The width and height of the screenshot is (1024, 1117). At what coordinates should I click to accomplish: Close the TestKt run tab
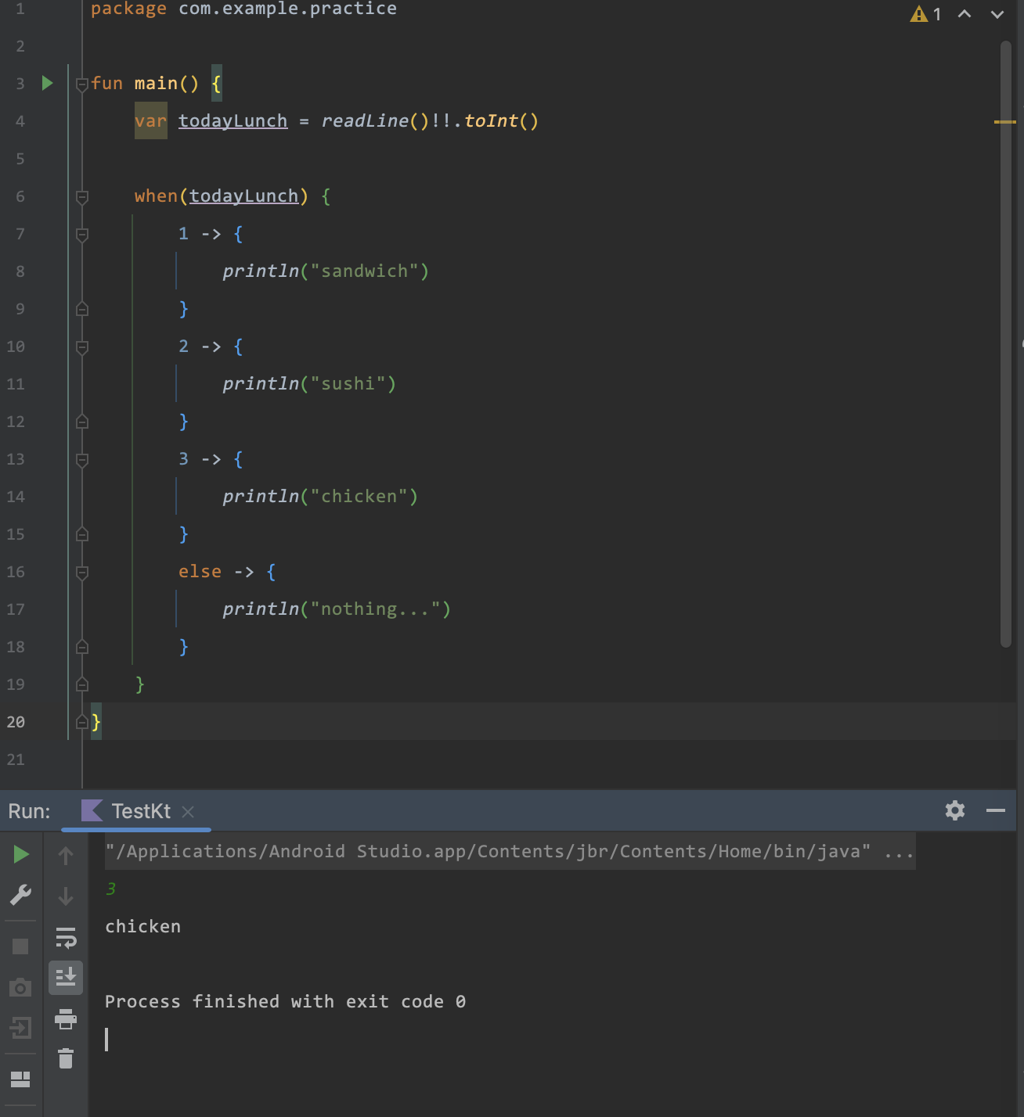pyautogui.click(x=188, y=812)
